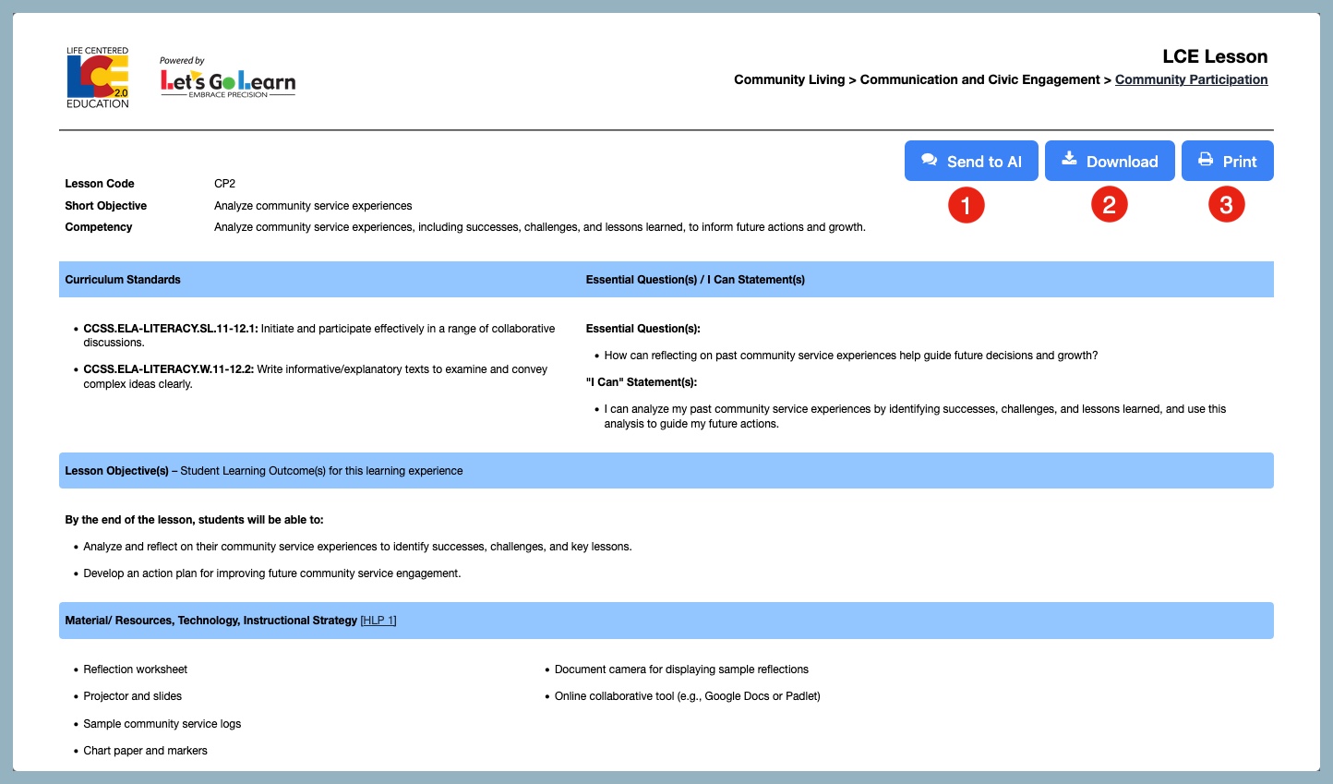
Task: Select the red circle marker numbered 2
Action: tap(1109, 205)
